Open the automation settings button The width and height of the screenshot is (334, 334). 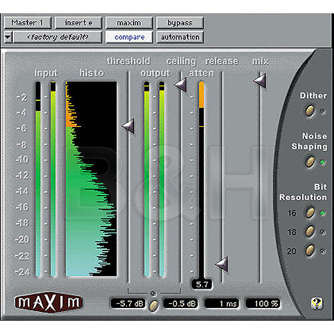click(180, 37)
